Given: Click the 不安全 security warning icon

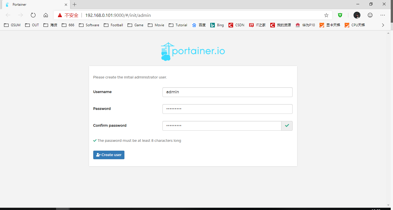Looking at the screenshot, I should click(x=59, y=15).
